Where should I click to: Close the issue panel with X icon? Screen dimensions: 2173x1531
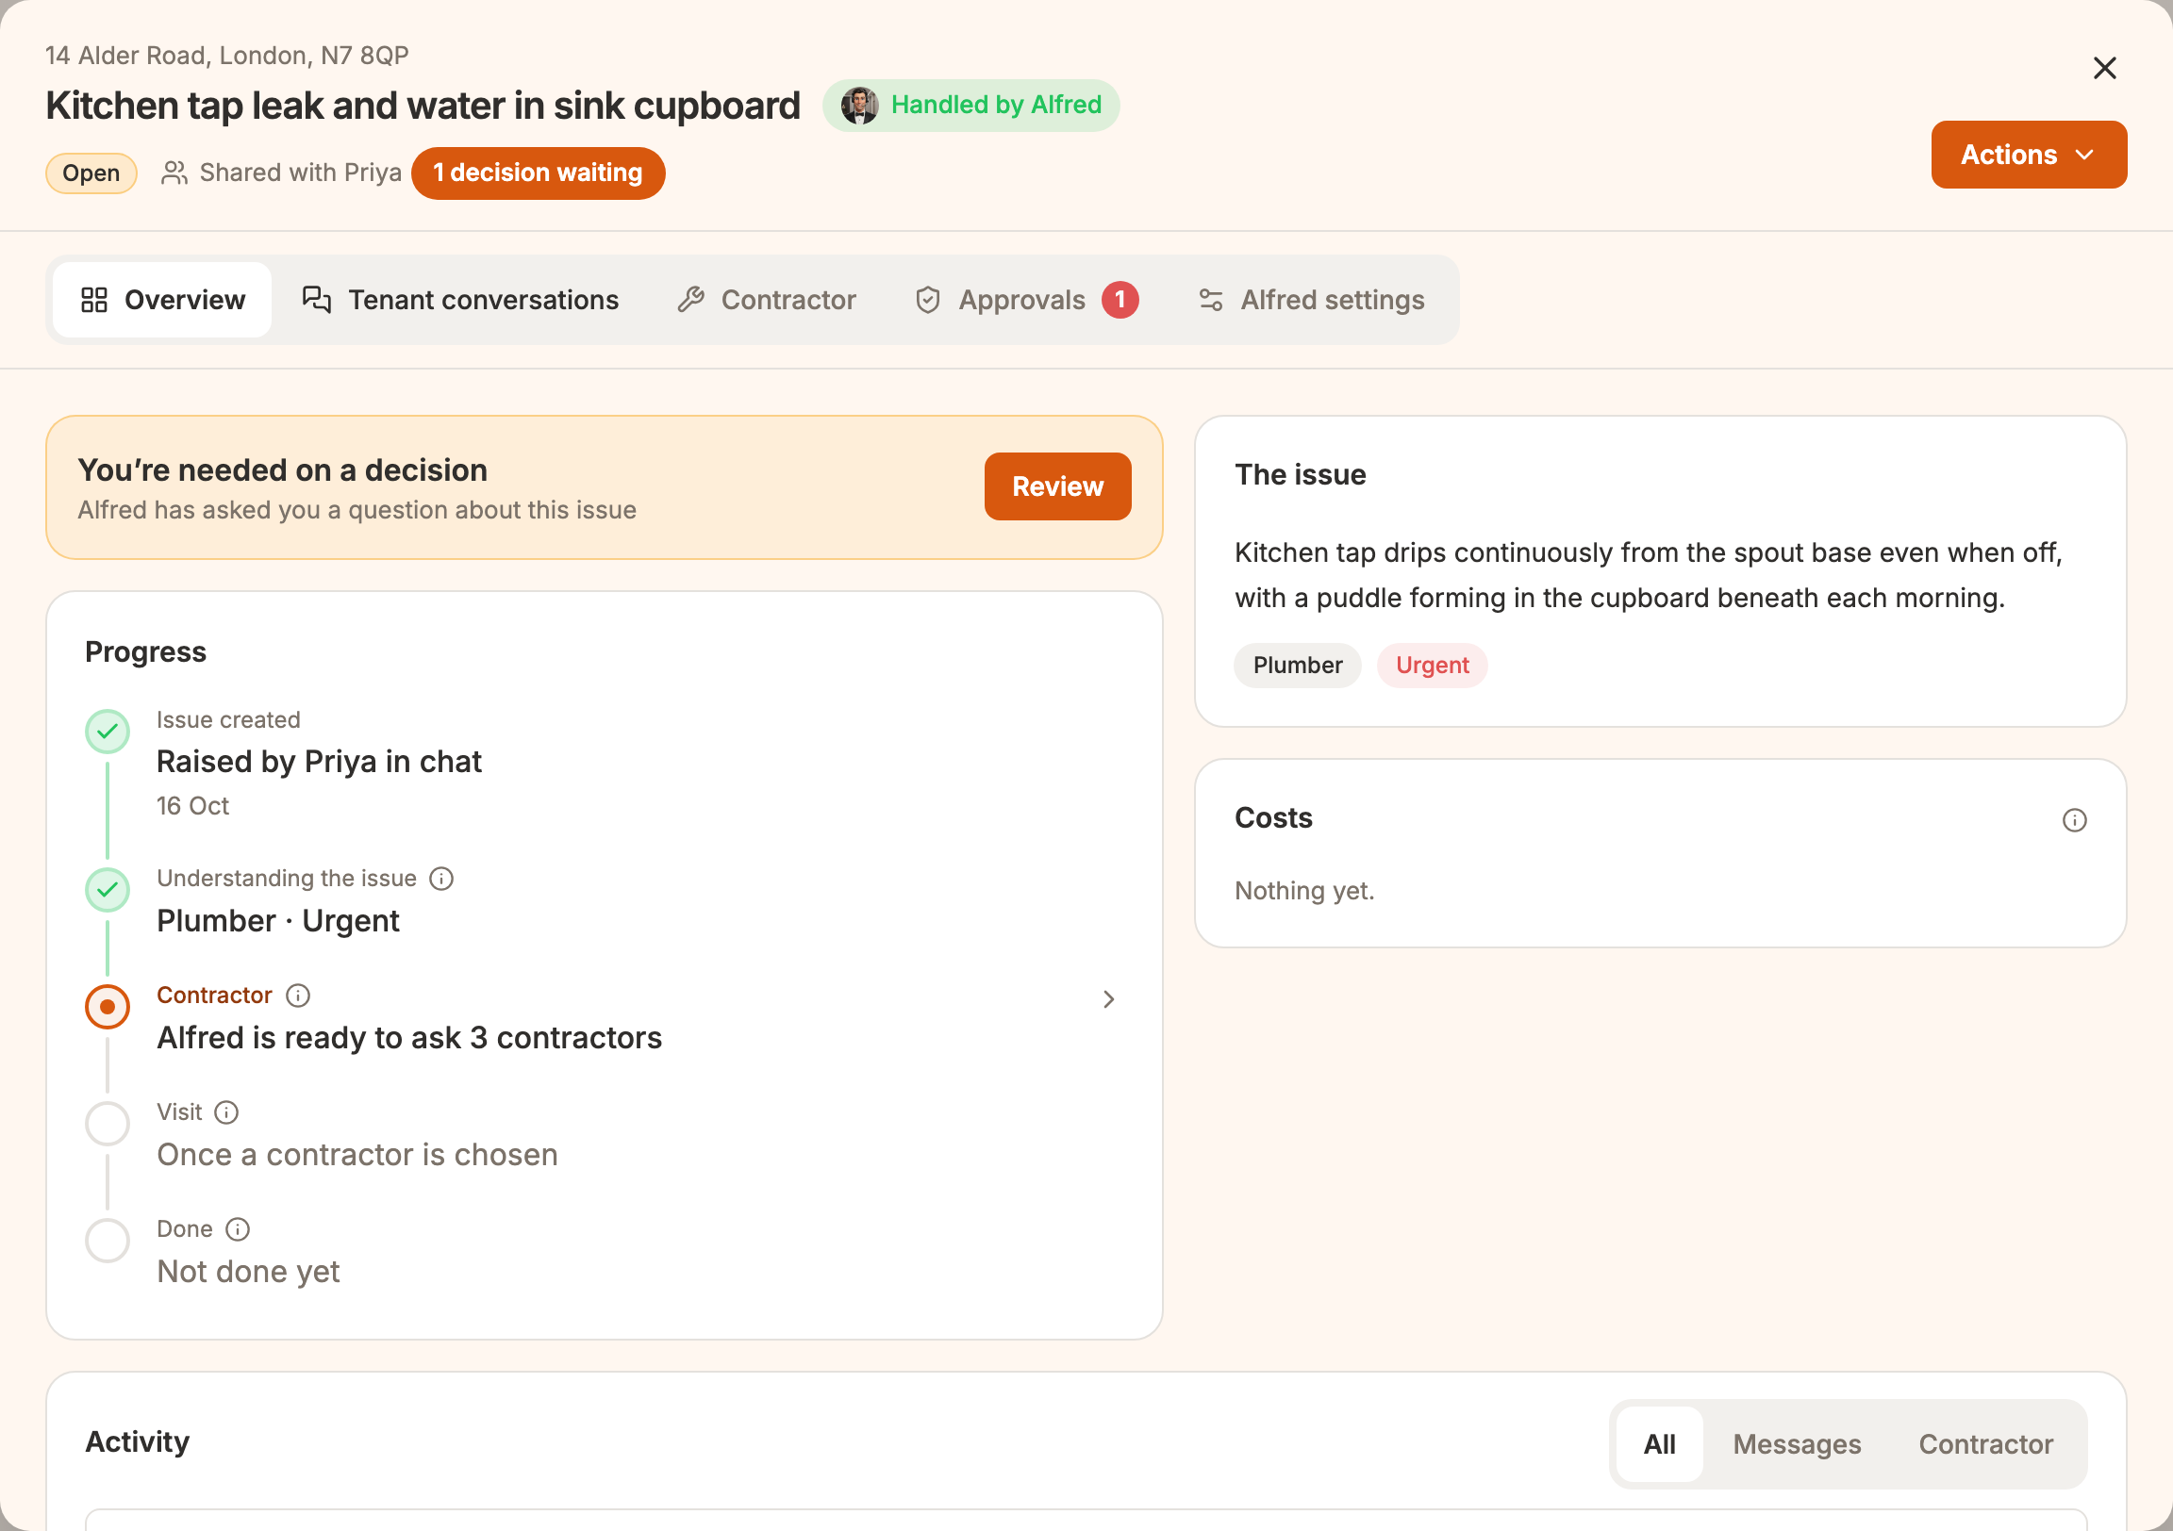point(2104,68)
